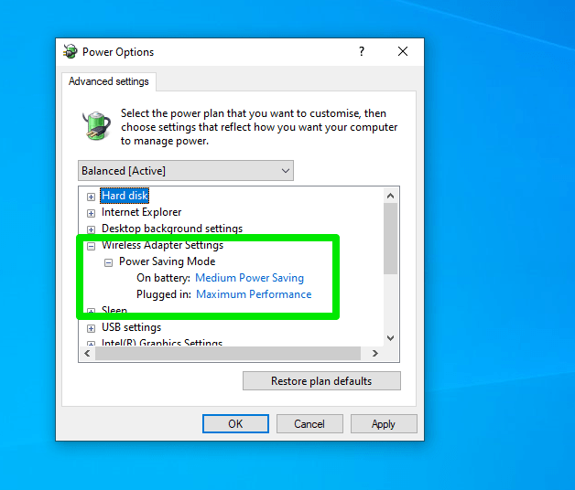Click the Apply button
This screenshot has height=490, width=575.
(x=384, y=423)
